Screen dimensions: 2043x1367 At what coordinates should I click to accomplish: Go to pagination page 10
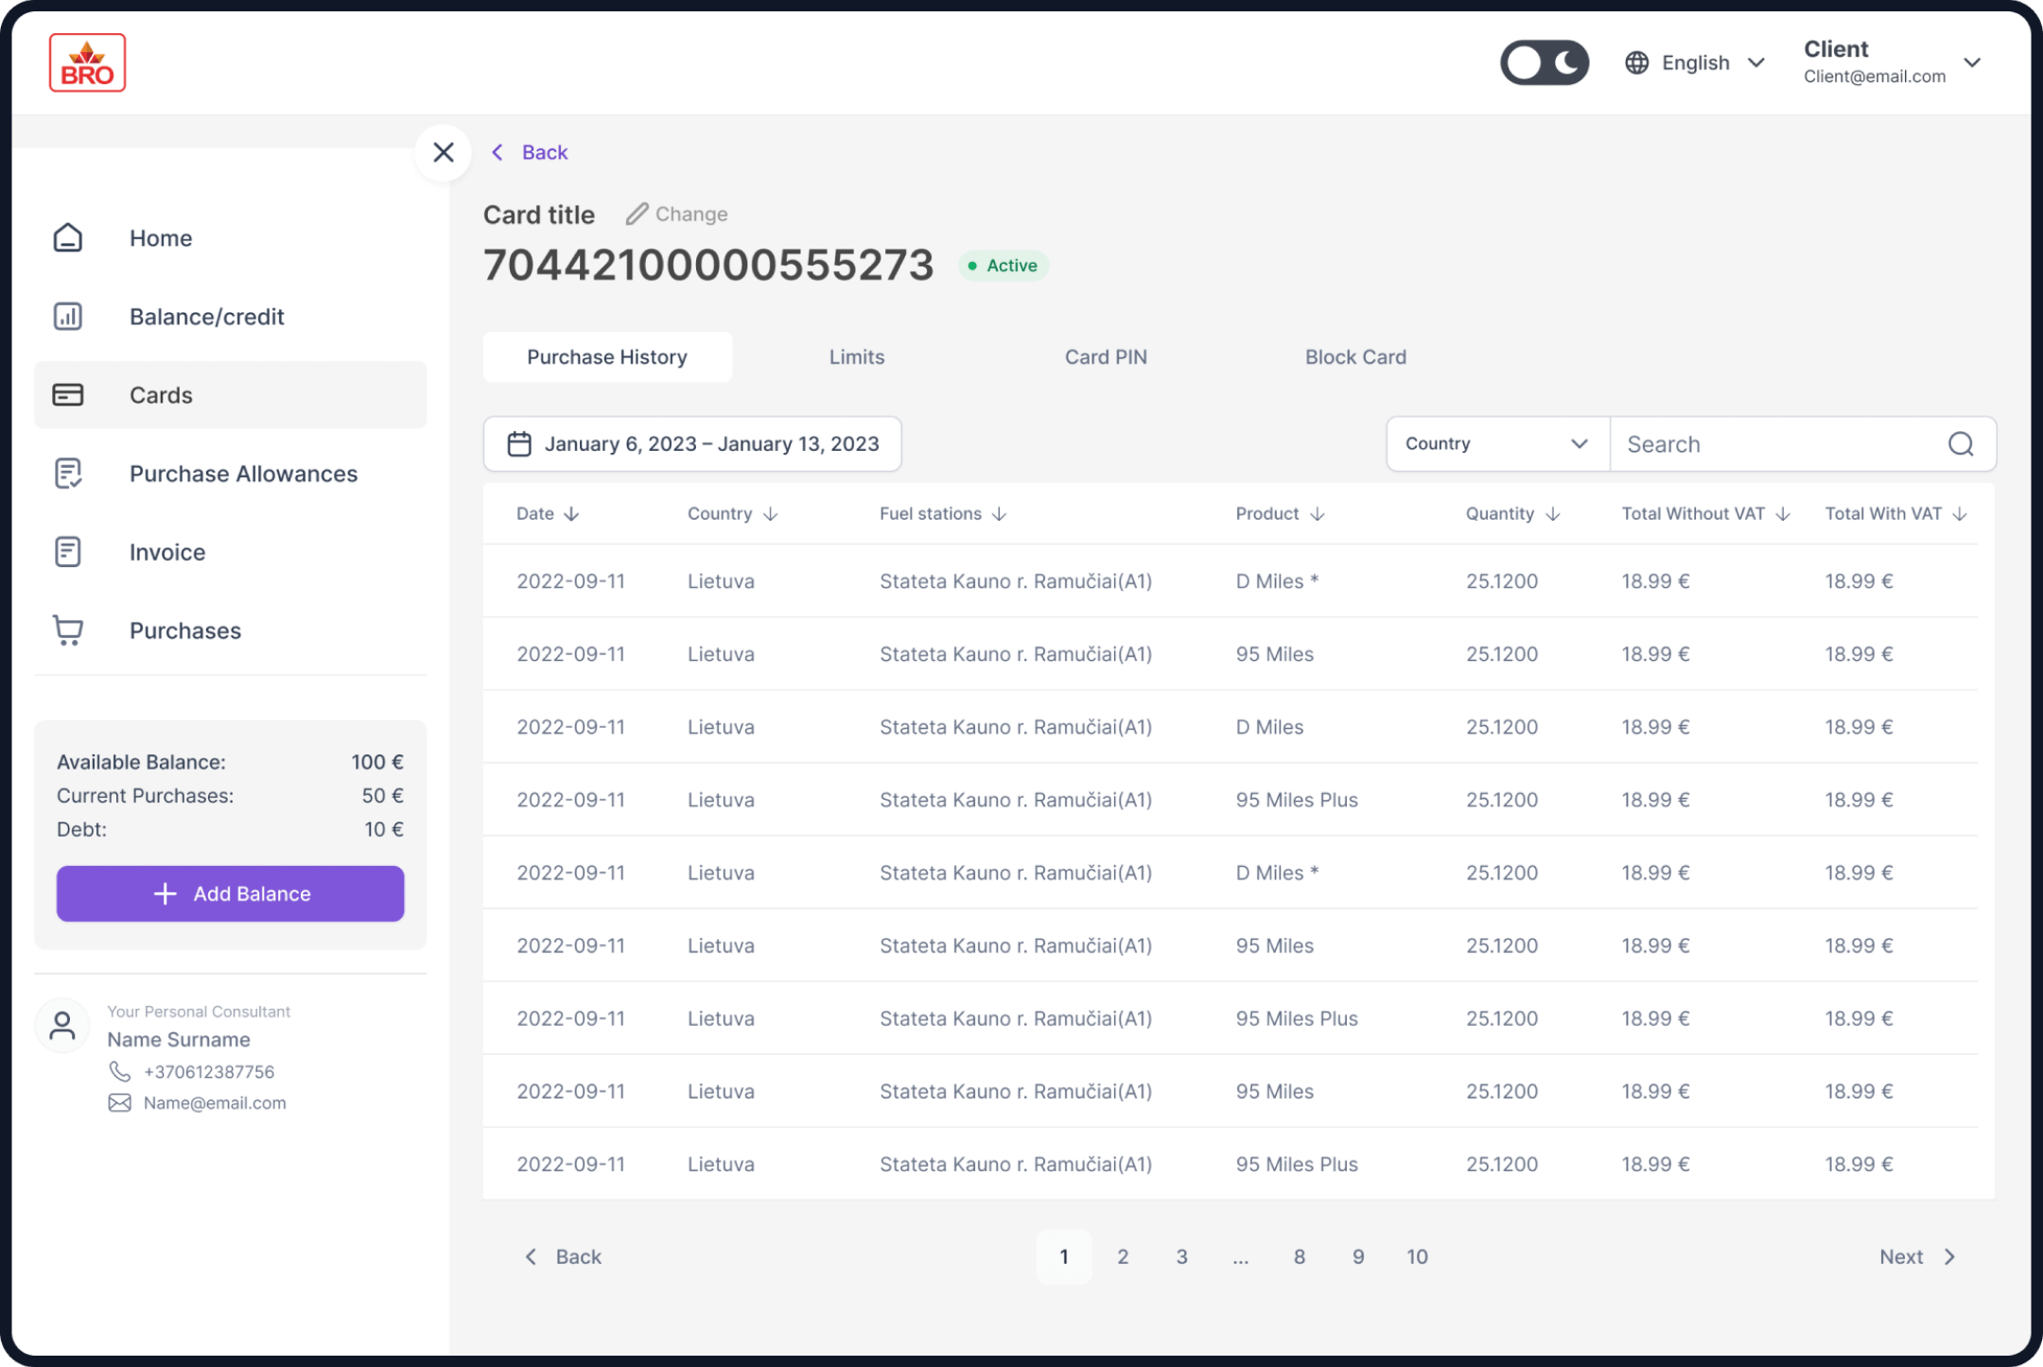tap(1417, 1256)
